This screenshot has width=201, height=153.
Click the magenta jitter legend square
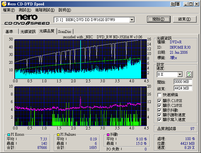tap(108, 135)
